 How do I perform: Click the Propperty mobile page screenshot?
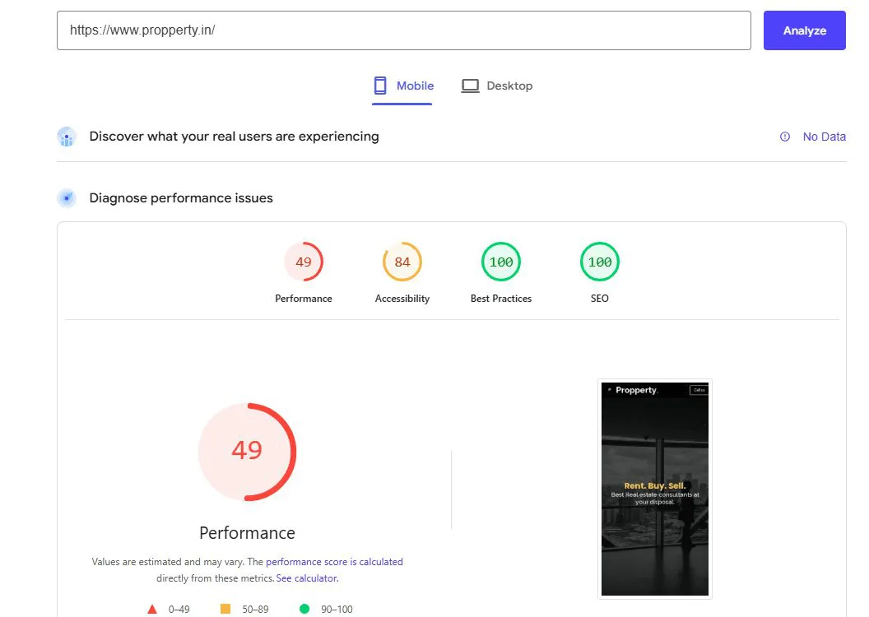655,489
